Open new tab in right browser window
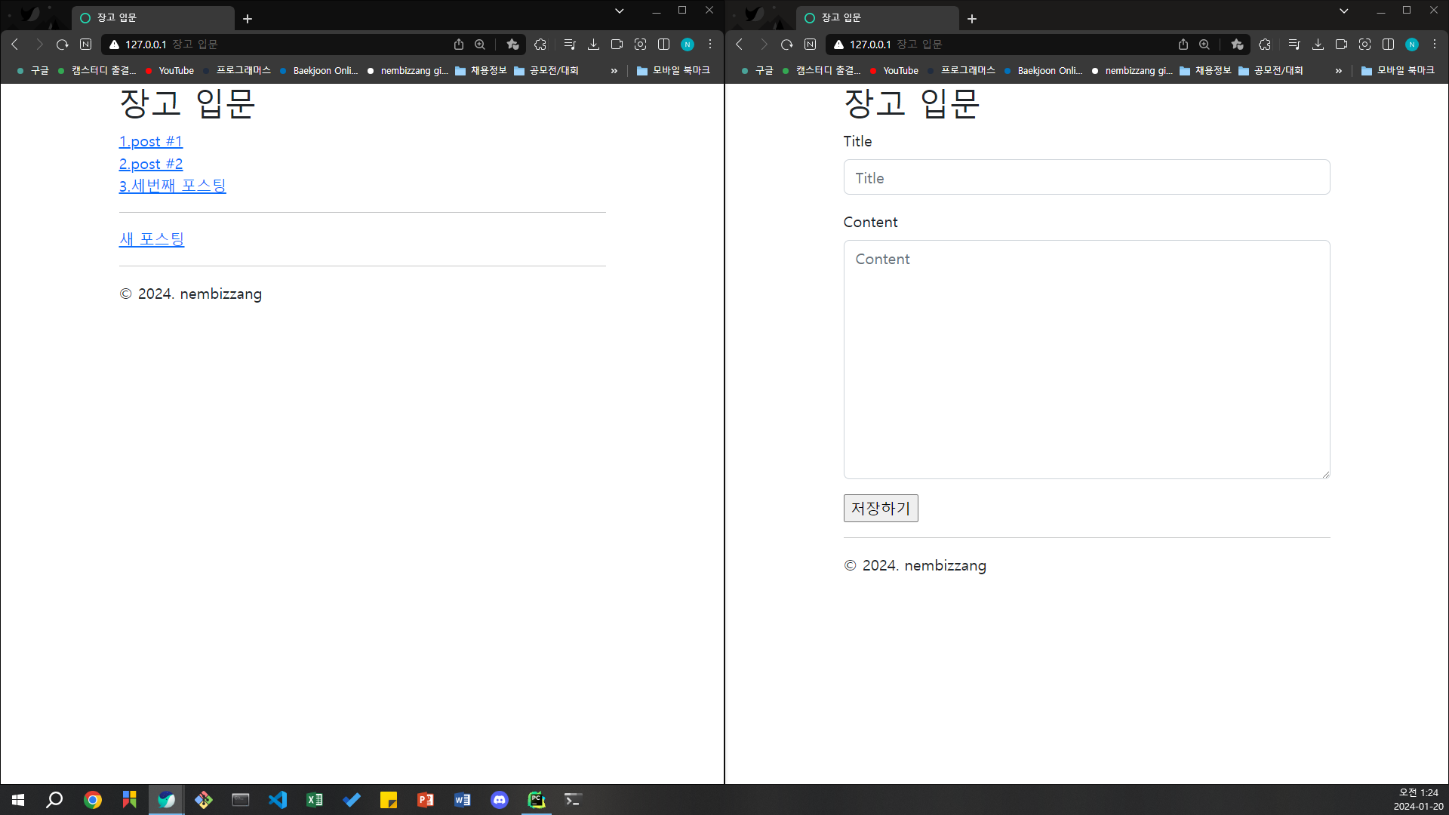Screen dimensions: 1449x815 pos(972,19)
